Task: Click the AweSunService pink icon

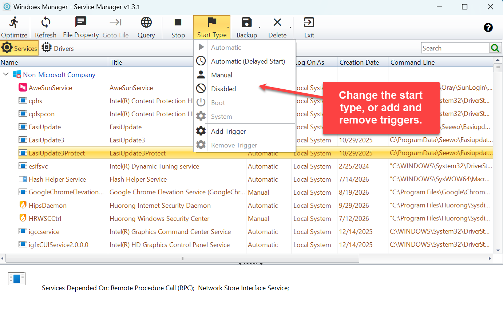Action: 23,88
